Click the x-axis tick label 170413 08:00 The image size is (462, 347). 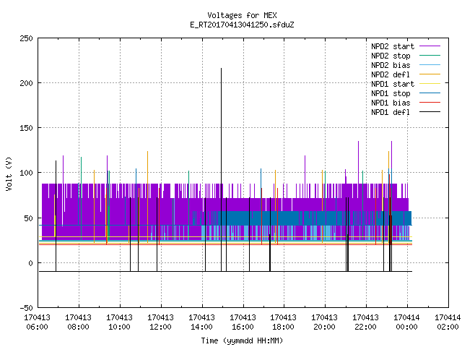coord(79,322)
